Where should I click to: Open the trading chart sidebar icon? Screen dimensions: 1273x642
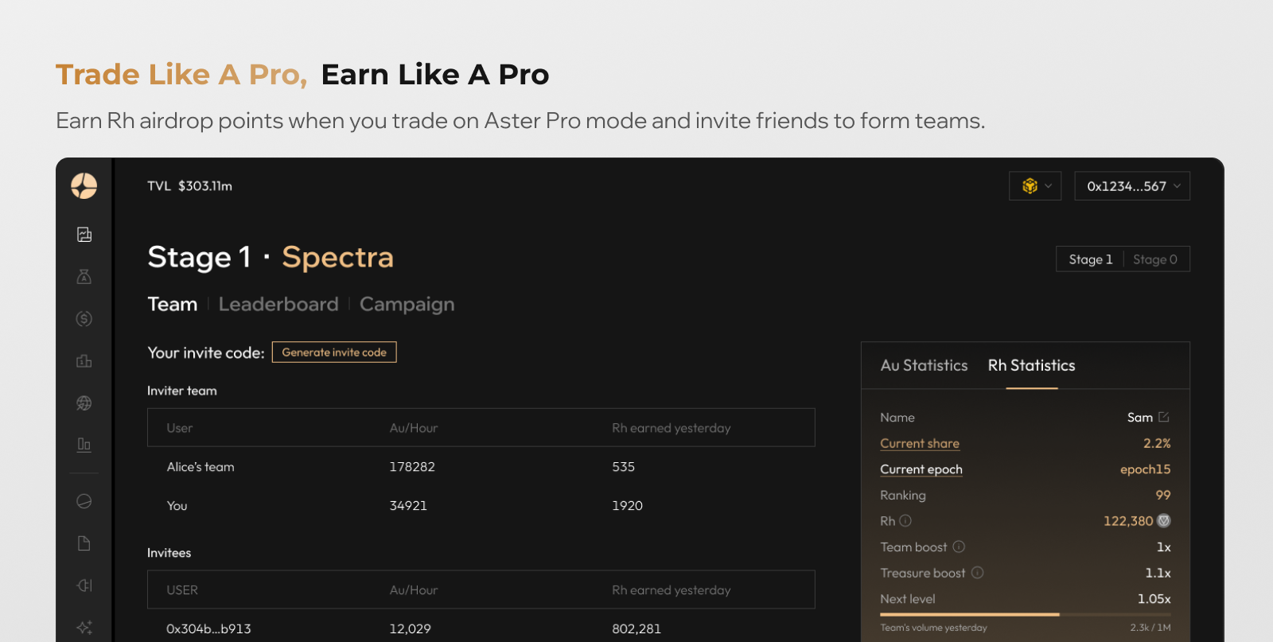84,235
